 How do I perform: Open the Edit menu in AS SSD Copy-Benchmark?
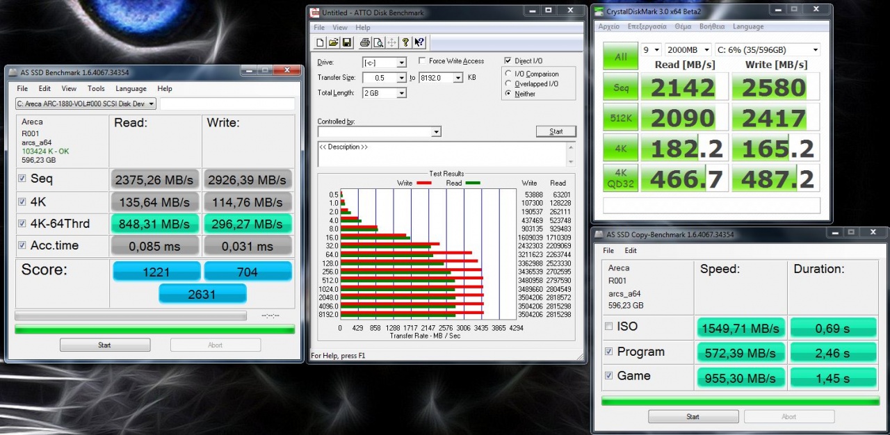point(631,250)
